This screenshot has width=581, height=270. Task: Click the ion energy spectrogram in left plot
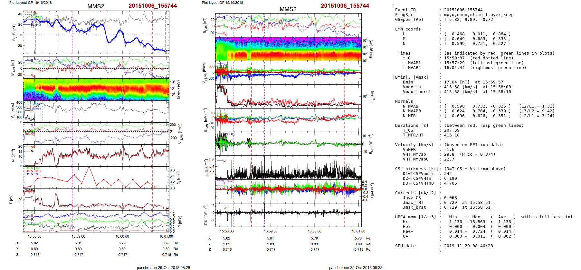point(96,90)
